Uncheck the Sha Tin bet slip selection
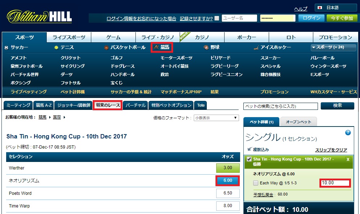360x214 pixels. (249, 159)
